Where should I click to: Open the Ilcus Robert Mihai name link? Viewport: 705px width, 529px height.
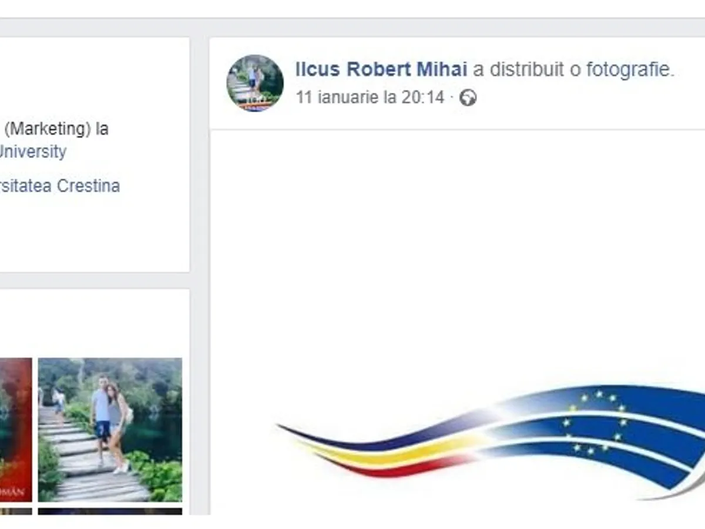tap(381, 70)
